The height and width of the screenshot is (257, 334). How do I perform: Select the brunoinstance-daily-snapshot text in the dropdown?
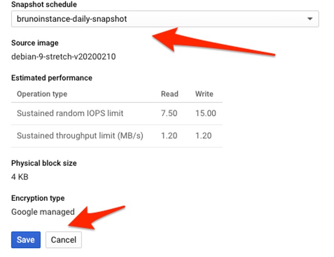(72, 19)
